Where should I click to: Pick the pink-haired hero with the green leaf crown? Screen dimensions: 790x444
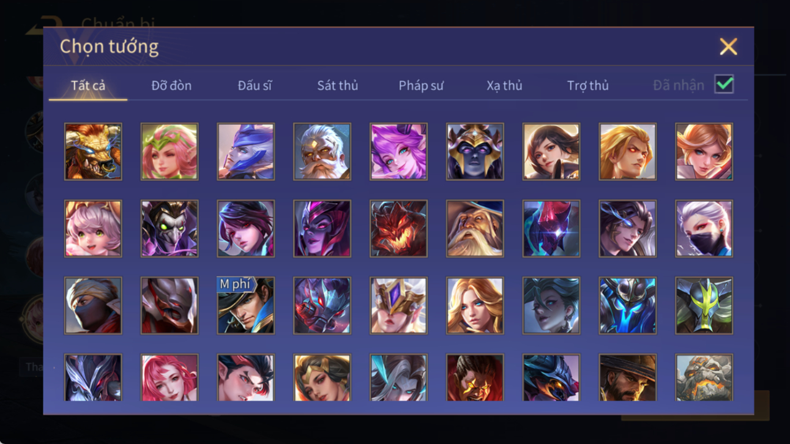pyautogui.click(x=170, y=152)
